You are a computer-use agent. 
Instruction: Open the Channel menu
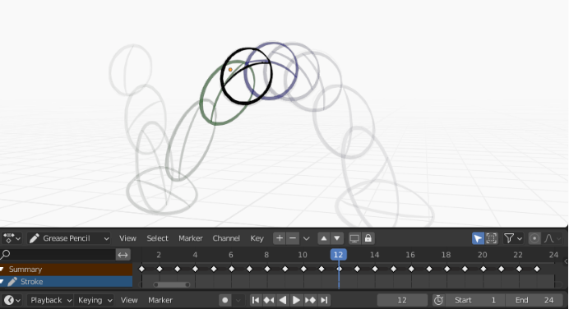click(x=226, y=238)
